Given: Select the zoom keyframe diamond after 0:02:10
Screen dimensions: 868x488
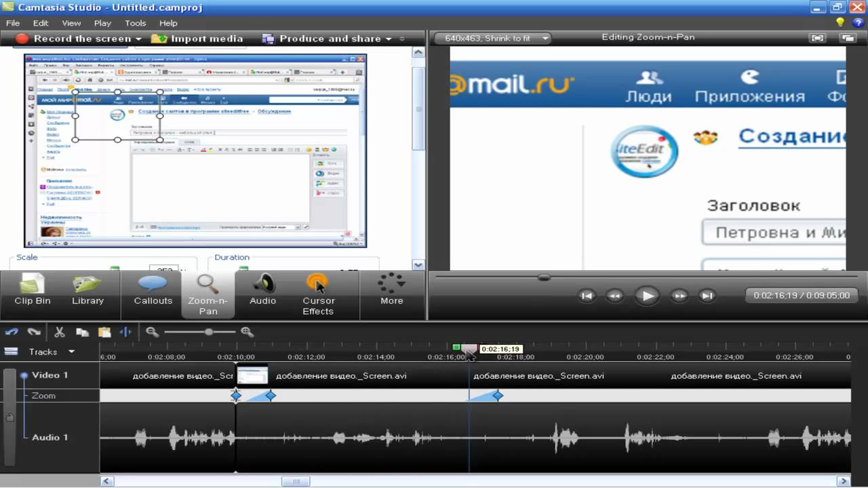Looking at the screenshot, I should [x=270, y=395].
